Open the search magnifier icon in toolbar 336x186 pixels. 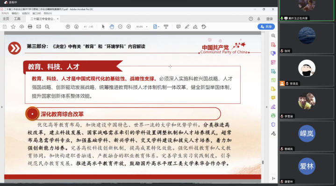pyautogui.click(x=47, y=27)
